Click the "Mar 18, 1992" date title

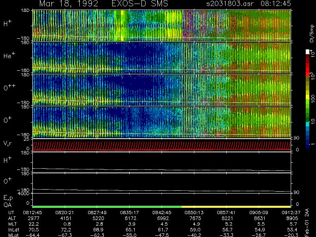coord(68,4)
